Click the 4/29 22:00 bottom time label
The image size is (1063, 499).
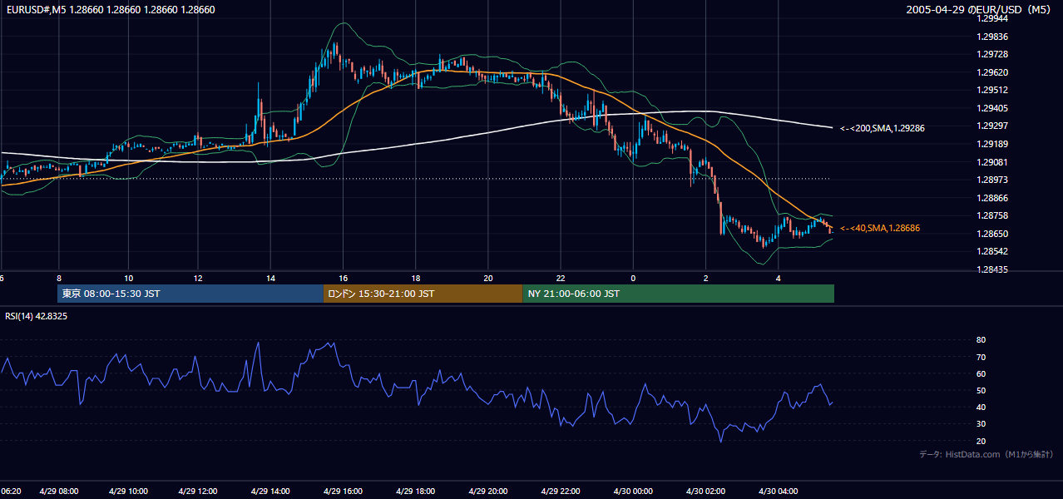coord(561,492)
